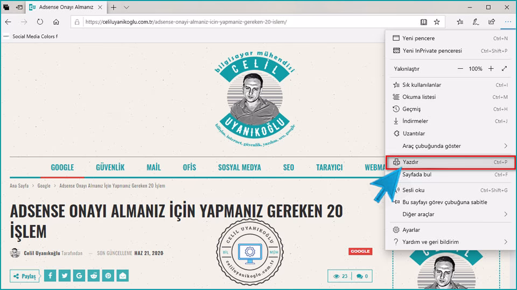Open İndirmeler downloads entry
The image size is (517, 290).
click(450, 121)
